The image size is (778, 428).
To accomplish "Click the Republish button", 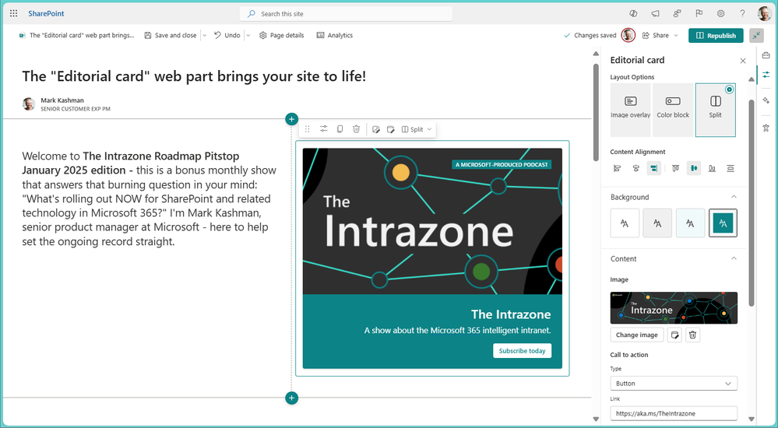I will [x=716, y=35].
